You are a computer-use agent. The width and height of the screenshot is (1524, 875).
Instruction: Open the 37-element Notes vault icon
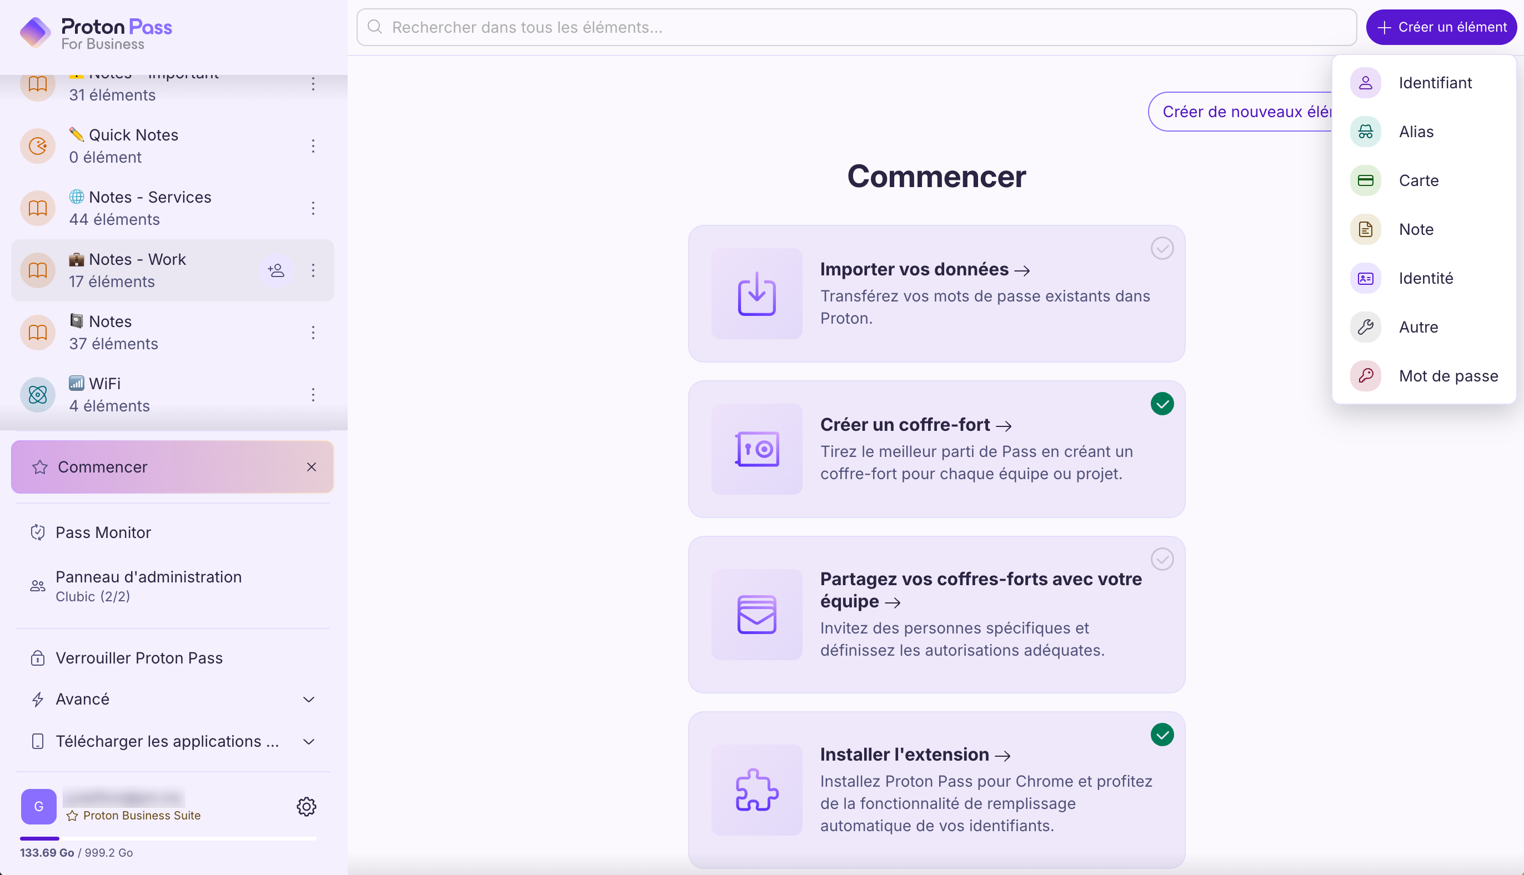(38, 333)
